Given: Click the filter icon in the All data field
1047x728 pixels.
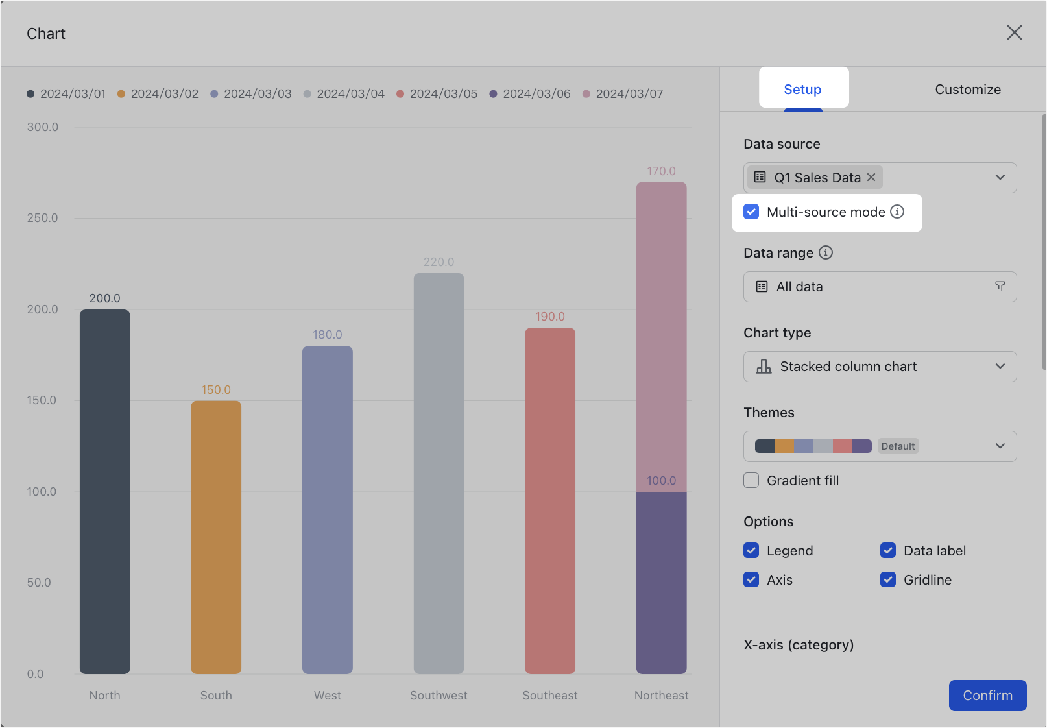Looking at the screenshot, I should click(1000, 286).
